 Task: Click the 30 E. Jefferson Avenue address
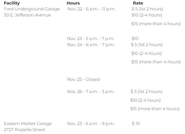coord(27,15)
